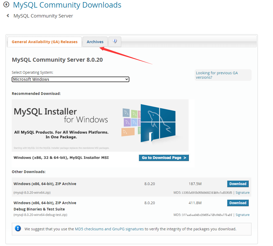Click the MySQL Community Downloads heading
The height and width of the screenshot is (246, 273).
tap(67, 5)
